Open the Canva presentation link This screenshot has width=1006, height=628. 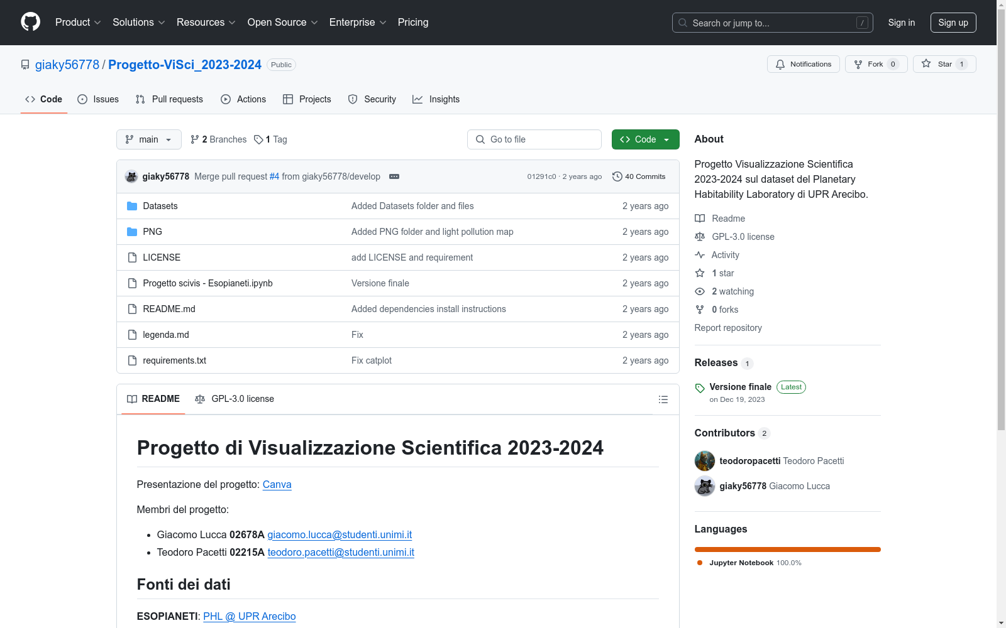[x=277, y=485]
